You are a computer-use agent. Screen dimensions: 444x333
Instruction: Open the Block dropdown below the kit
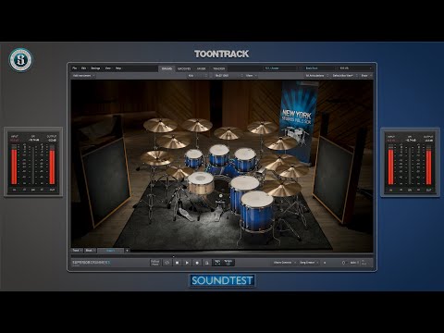90,251
